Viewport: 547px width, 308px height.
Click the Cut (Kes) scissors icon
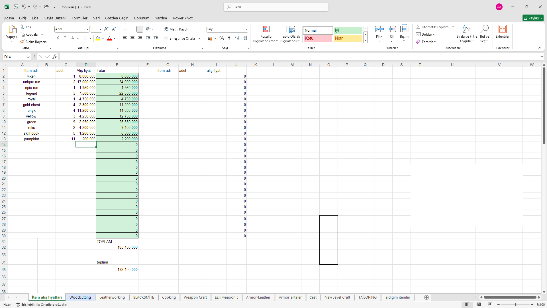22,27
